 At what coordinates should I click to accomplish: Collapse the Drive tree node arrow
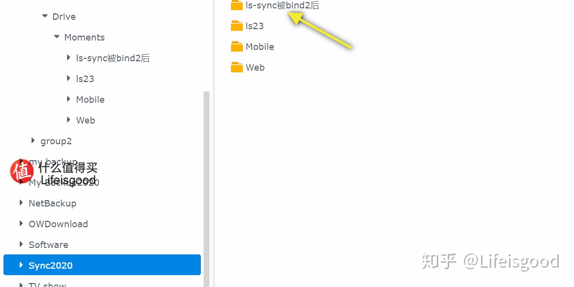(x=44, y=16)
